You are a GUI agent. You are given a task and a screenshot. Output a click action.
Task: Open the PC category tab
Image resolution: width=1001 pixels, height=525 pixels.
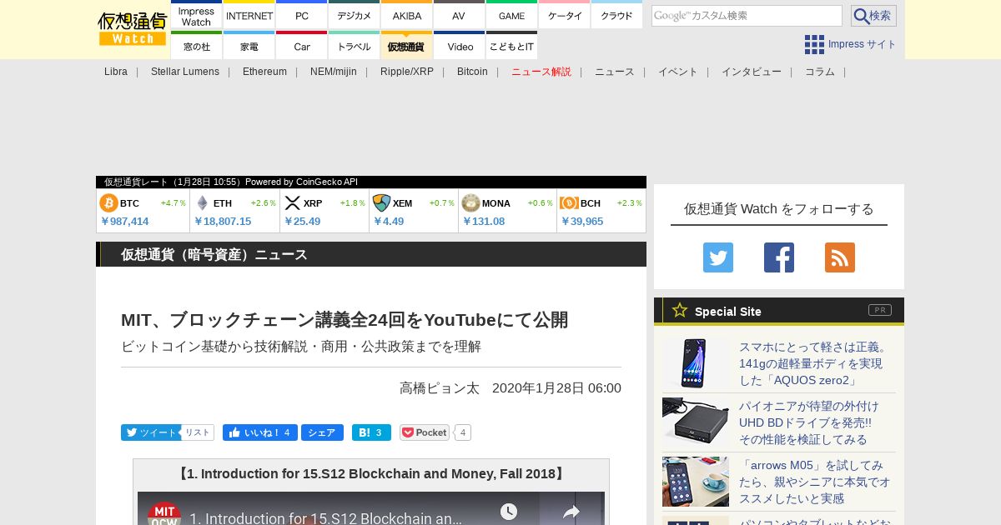pos(302,16)
